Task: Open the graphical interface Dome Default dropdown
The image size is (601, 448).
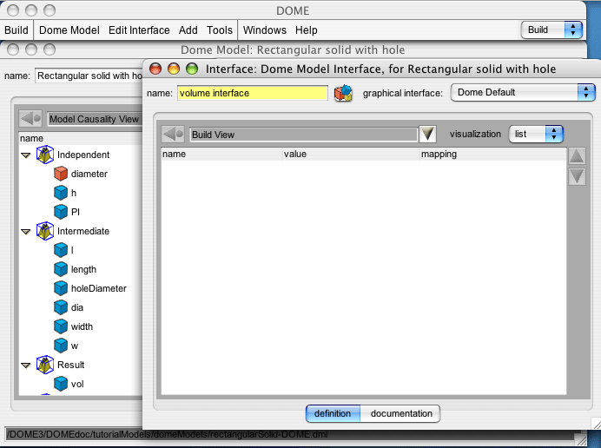Action: click(x=523, y=92)
